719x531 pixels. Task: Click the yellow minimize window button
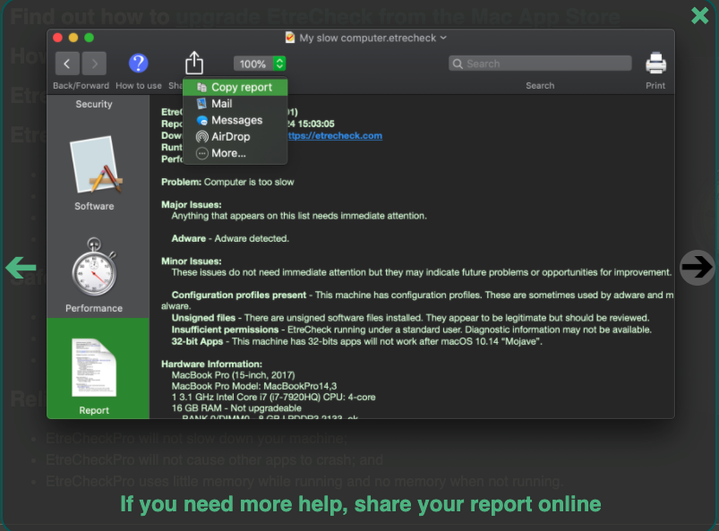(x=73, y=38)
